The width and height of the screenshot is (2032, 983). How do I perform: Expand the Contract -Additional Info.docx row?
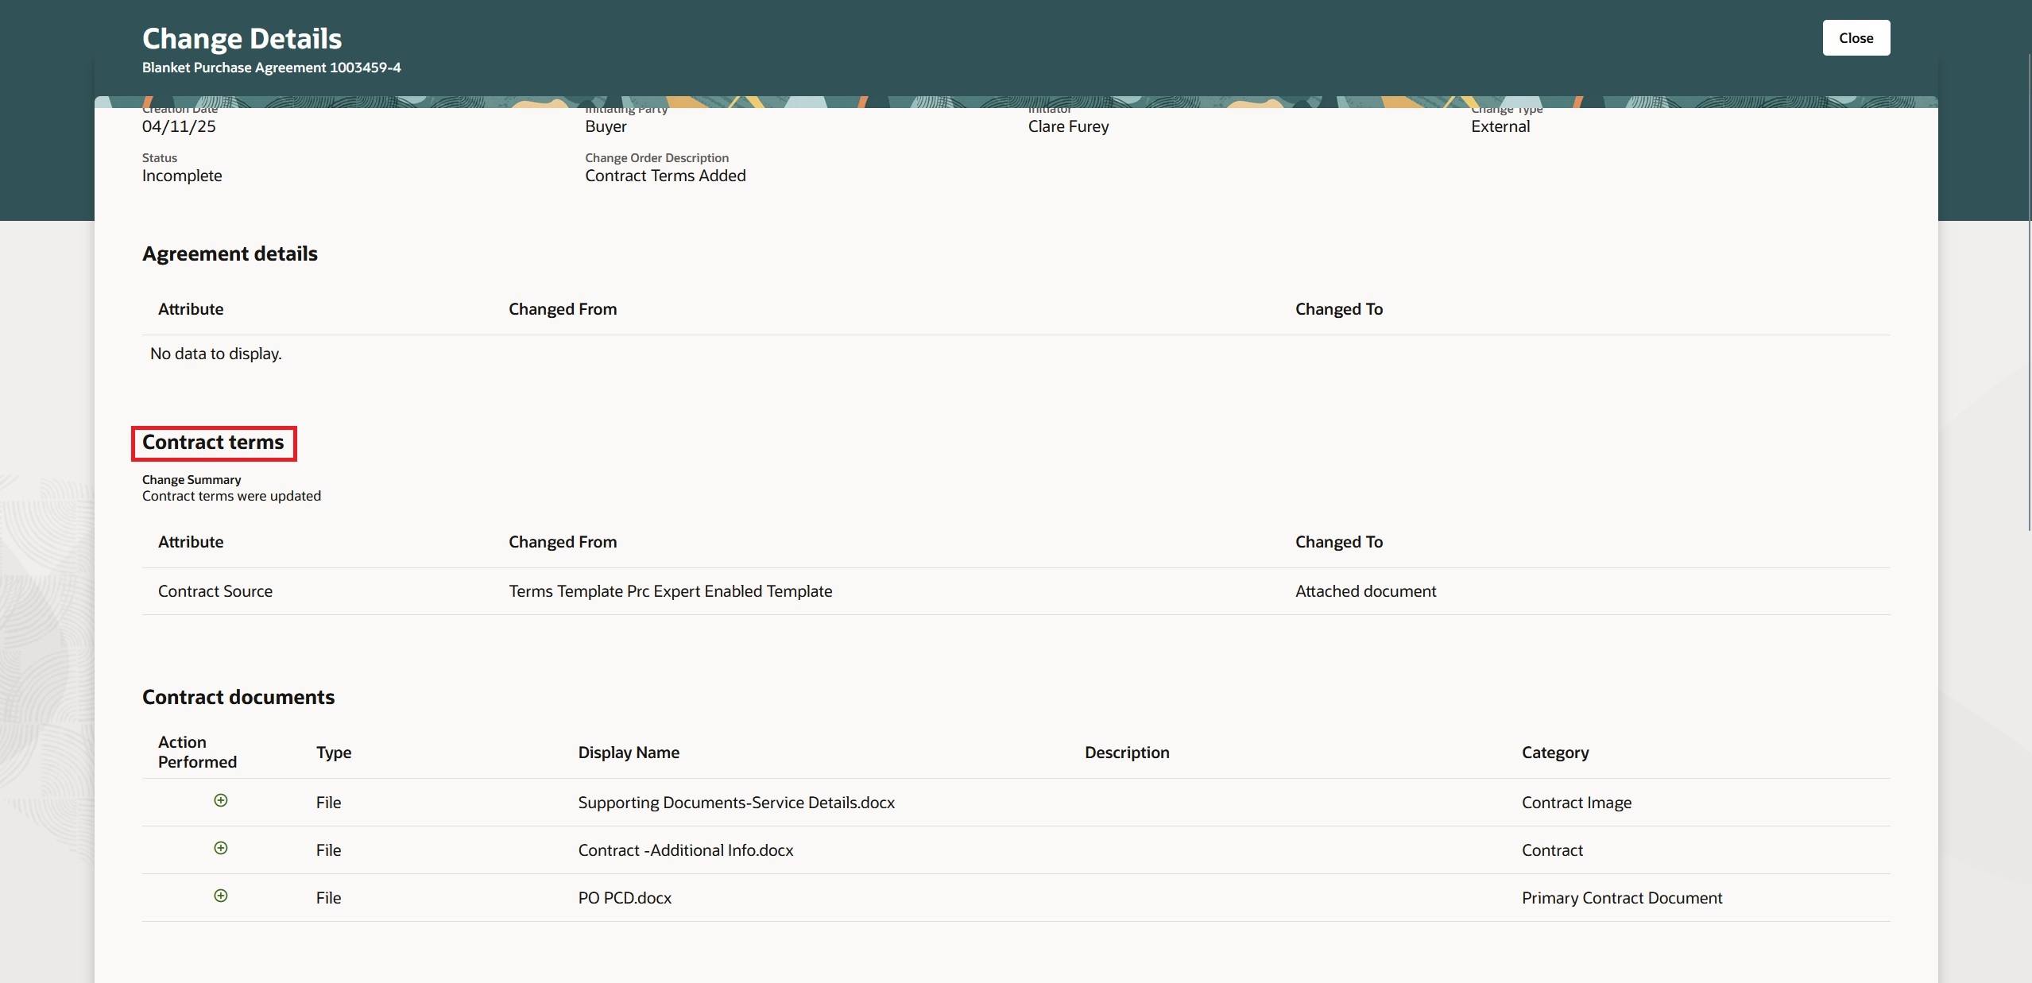(x=220, y=848)
